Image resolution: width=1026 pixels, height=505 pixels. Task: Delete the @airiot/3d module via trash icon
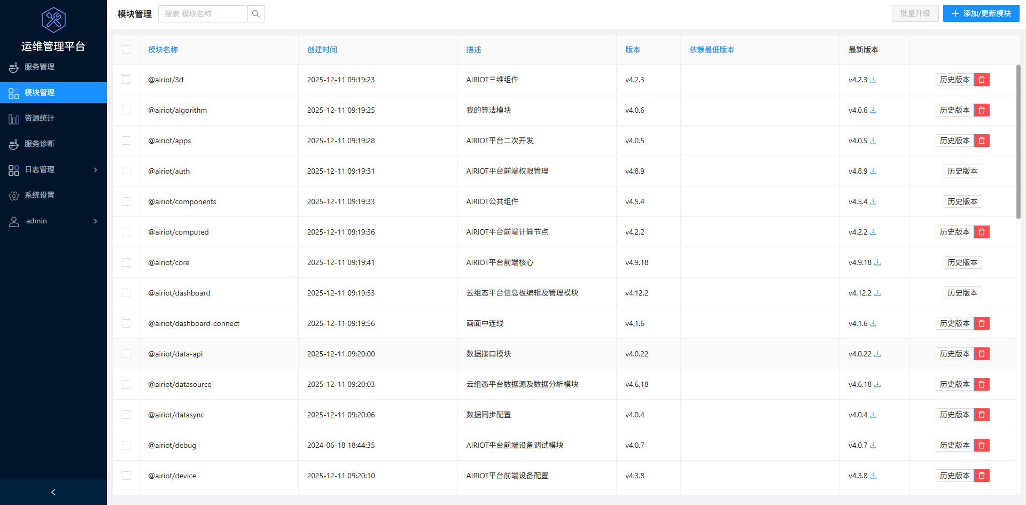(x=981, y=79)
